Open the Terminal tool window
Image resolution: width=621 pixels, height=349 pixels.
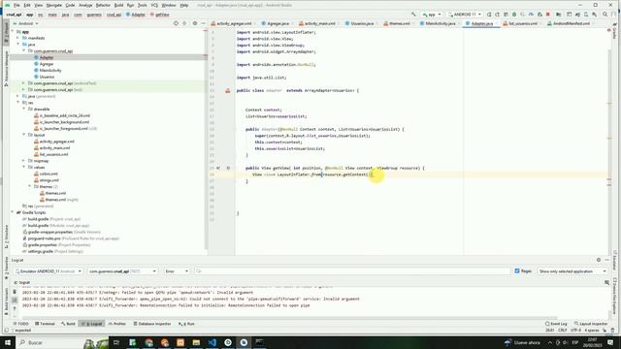45,324
